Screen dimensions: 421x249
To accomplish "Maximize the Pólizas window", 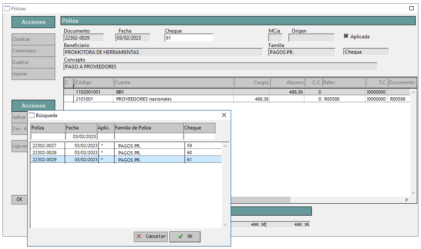I will [x=412, y=8].
